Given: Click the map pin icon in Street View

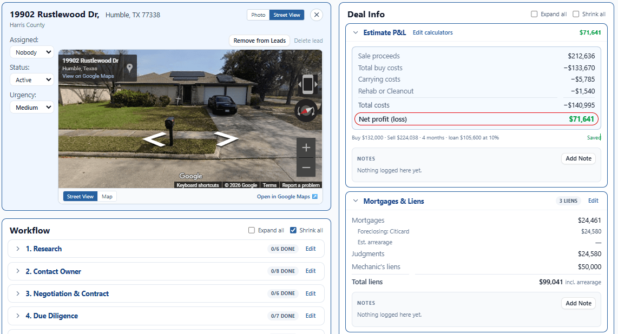Looking at the screenshot, I should [x=130, y=68].
